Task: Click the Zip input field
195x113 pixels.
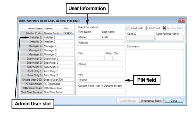Action: pyautogui.click(x=119, y=58)
